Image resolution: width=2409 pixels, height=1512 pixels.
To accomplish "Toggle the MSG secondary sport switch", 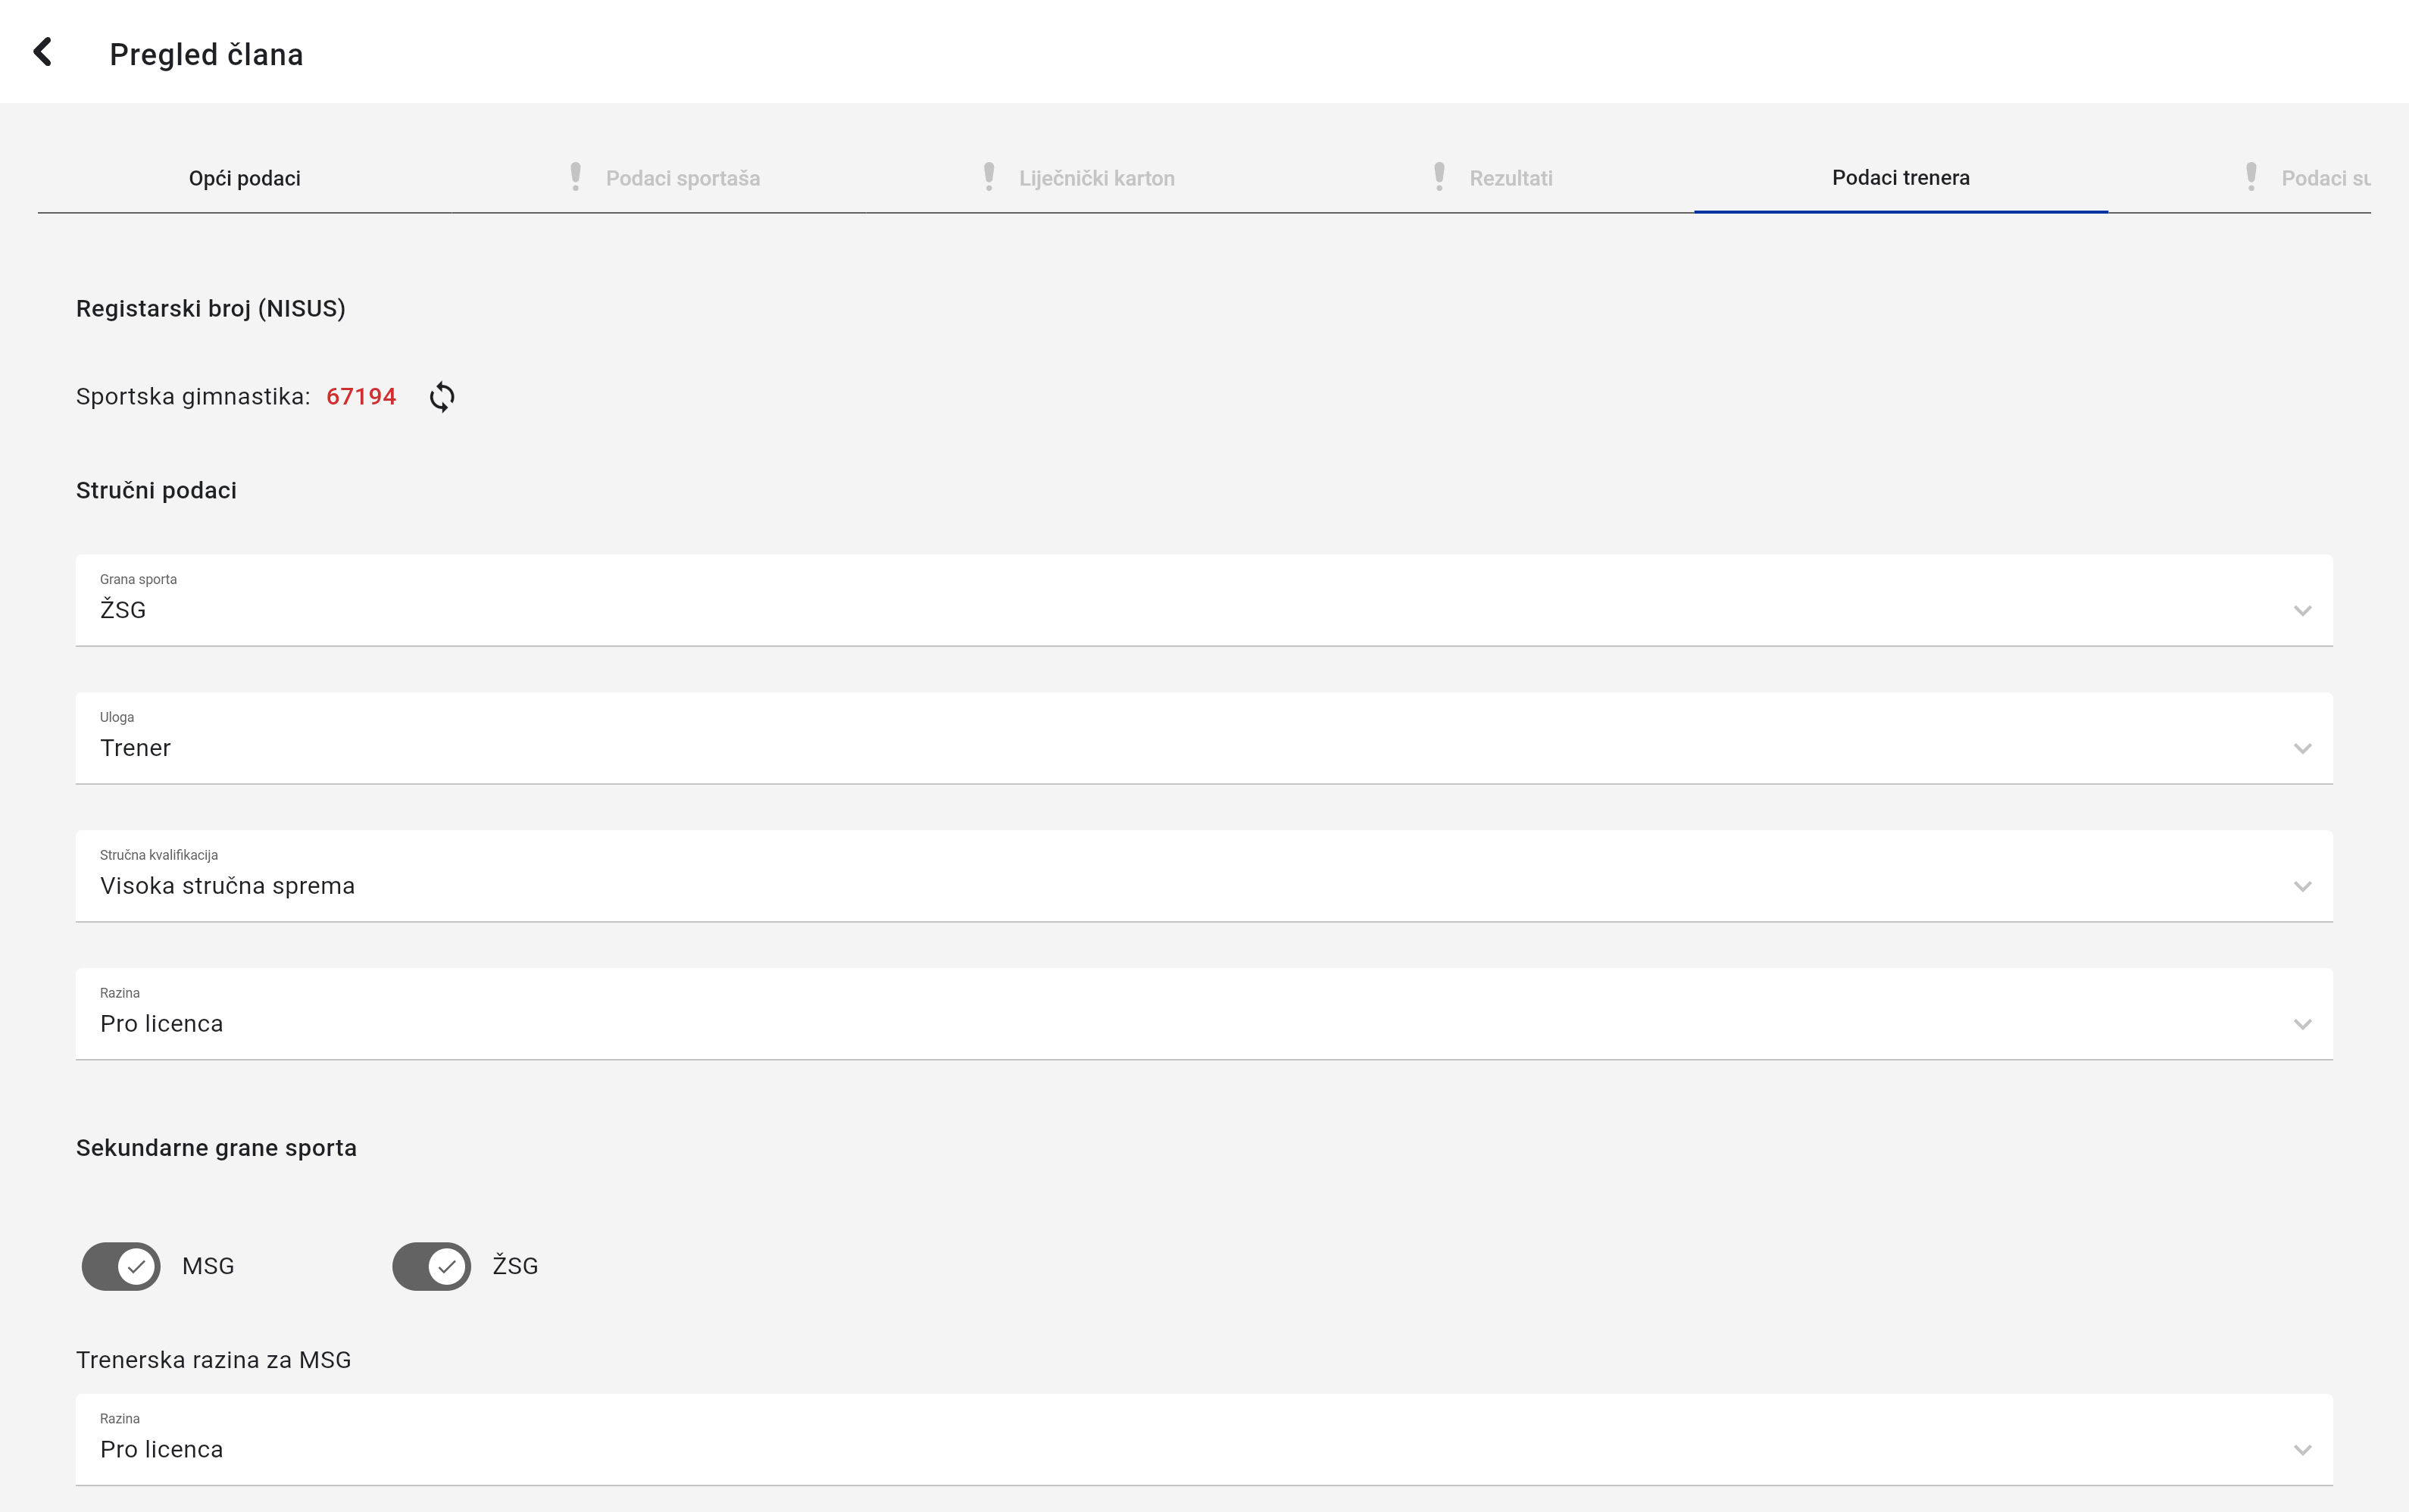I will [121, 1266].
